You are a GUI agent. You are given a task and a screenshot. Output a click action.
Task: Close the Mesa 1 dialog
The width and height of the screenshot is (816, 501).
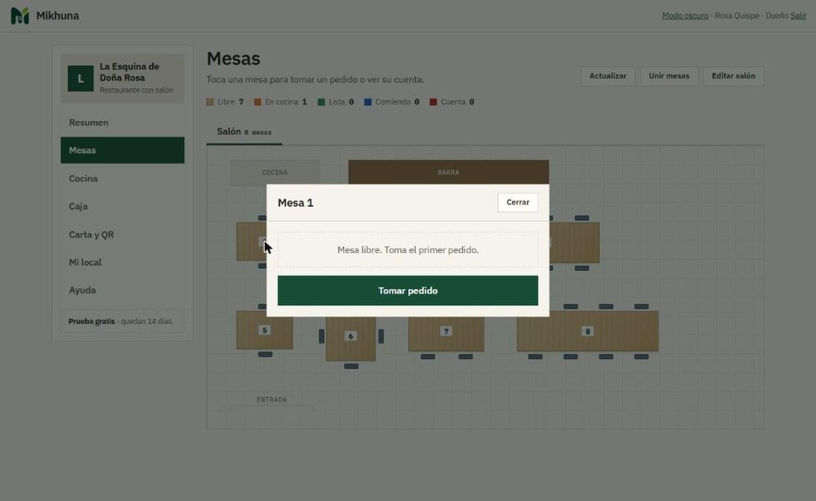point(518,203)
